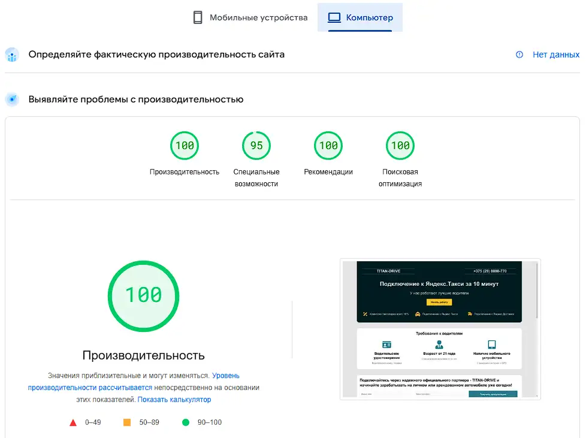Click the laptop icon in the Компьютер tab
Screen dimensions: 586x438
point(334,17)
